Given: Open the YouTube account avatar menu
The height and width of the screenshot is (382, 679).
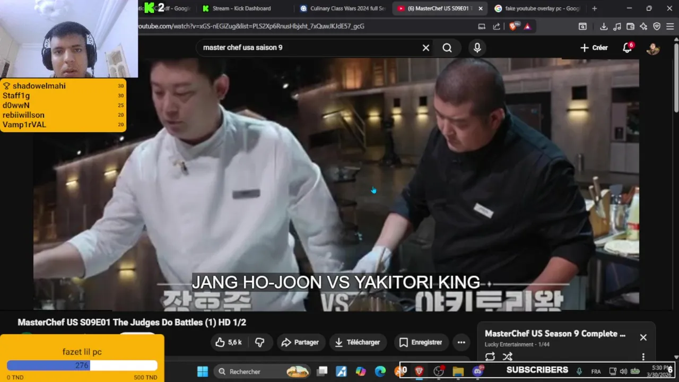Looking at the screenshot, I should 652,48.
